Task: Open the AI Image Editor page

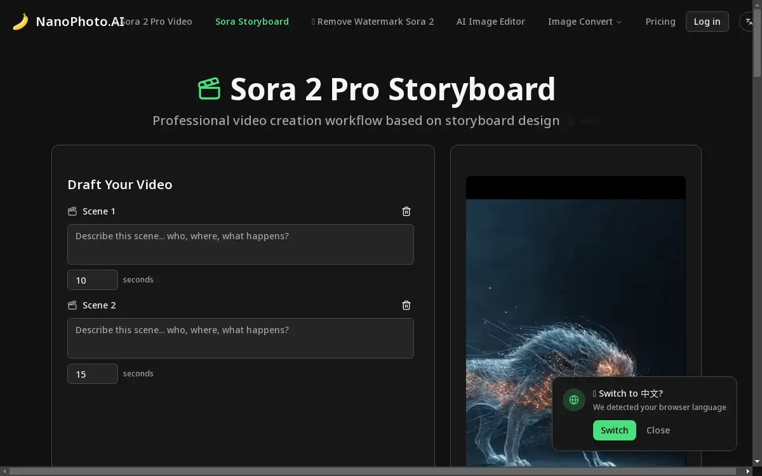Action: tap(490, 21)
